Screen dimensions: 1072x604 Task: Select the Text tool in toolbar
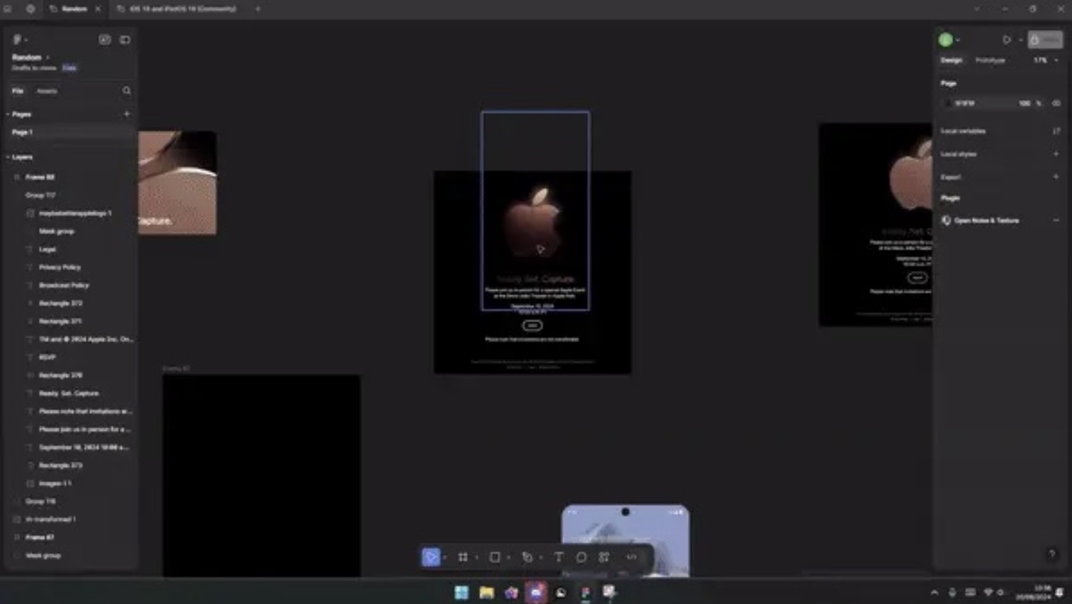[x=559, y=558]
